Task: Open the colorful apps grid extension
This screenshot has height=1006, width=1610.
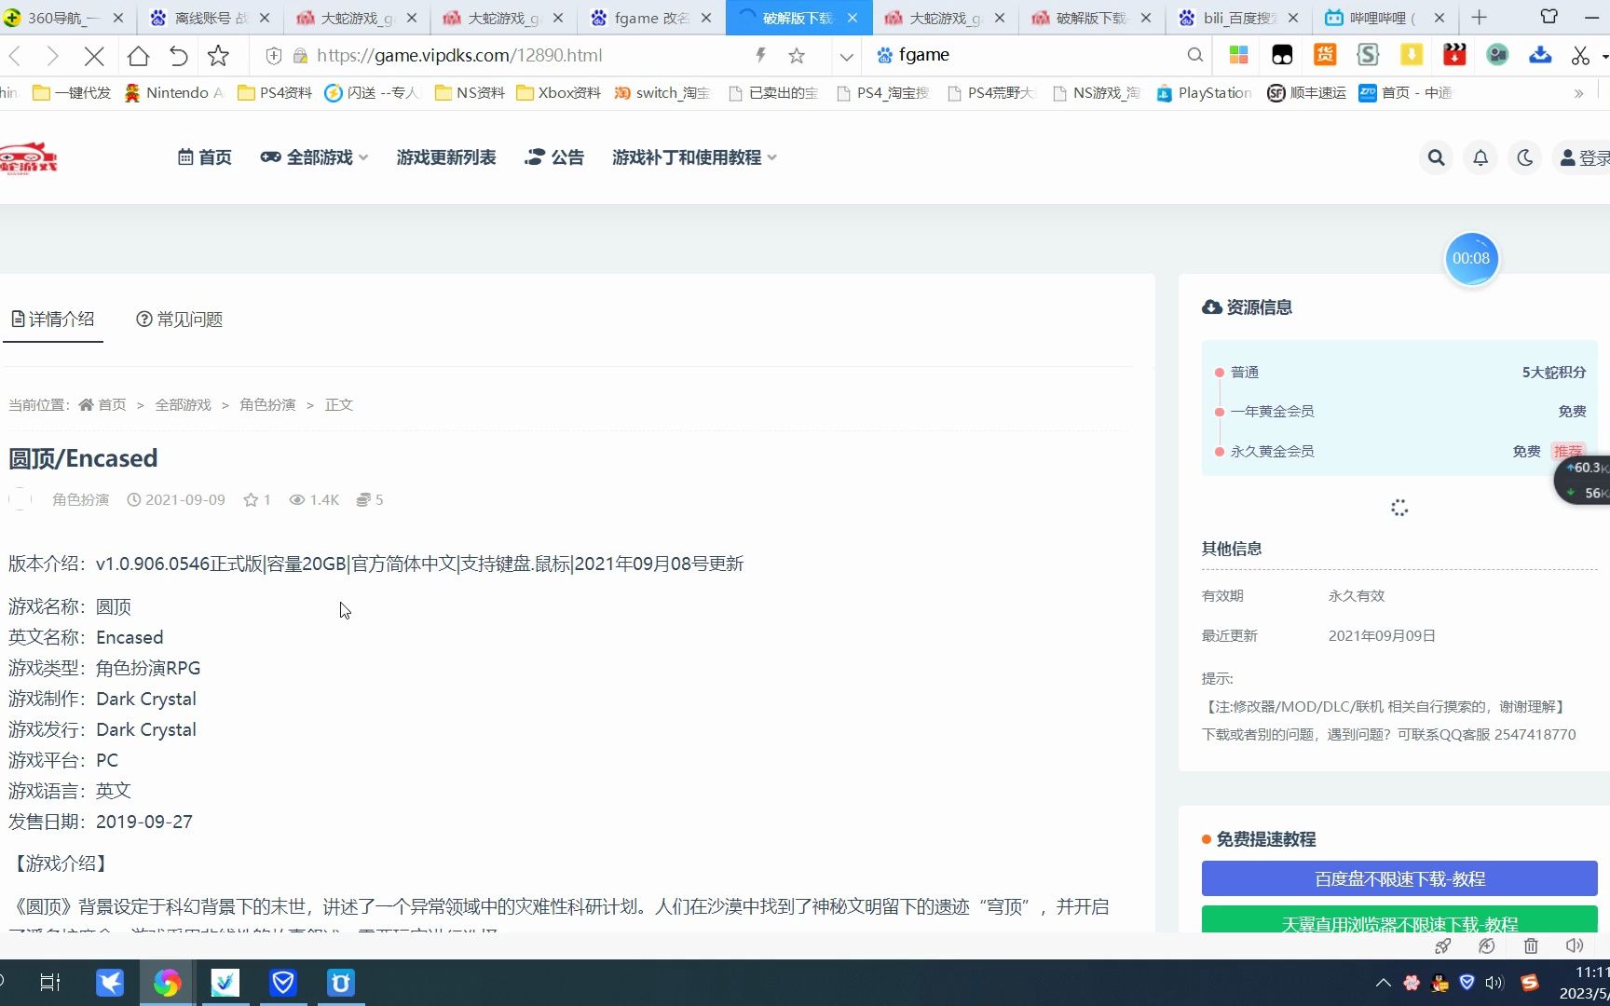Action: (x=1238, y=55)
